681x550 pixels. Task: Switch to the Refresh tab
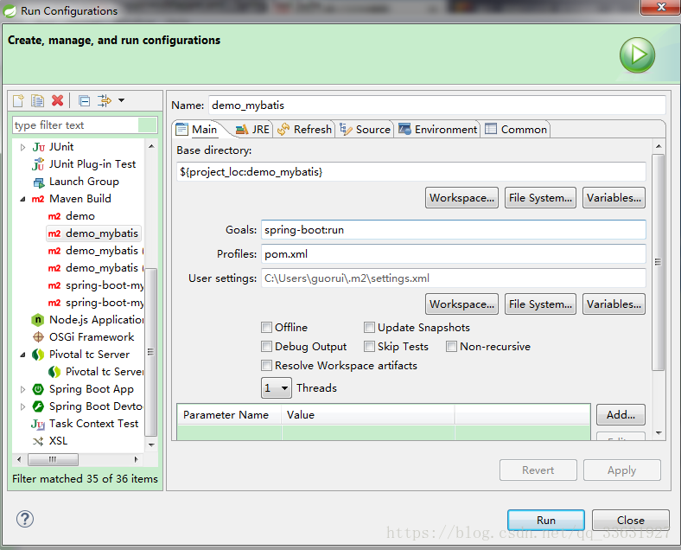(x=304, y=130)
